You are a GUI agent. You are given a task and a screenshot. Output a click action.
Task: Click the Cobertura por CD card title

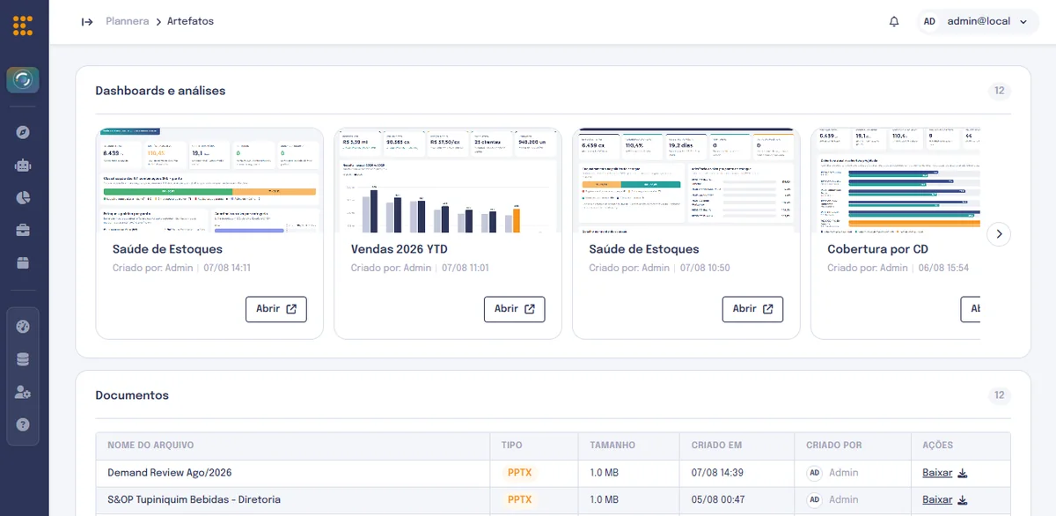click(x=878, y=249)
